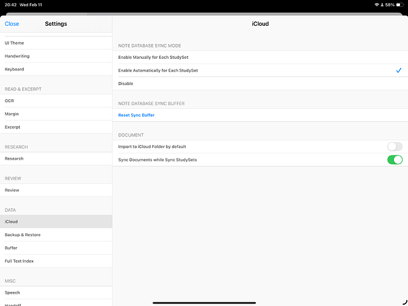
Task: Toggle Import to iCloud Folder by default
Action: [395, 147]
